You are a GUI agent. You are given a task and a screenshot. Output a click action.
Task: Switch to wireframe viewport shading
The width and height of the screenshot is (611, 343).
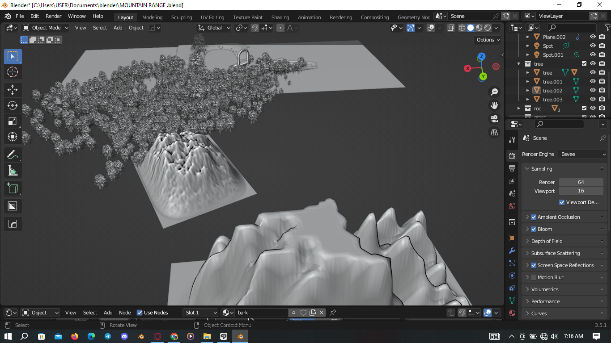coord(462,28)
